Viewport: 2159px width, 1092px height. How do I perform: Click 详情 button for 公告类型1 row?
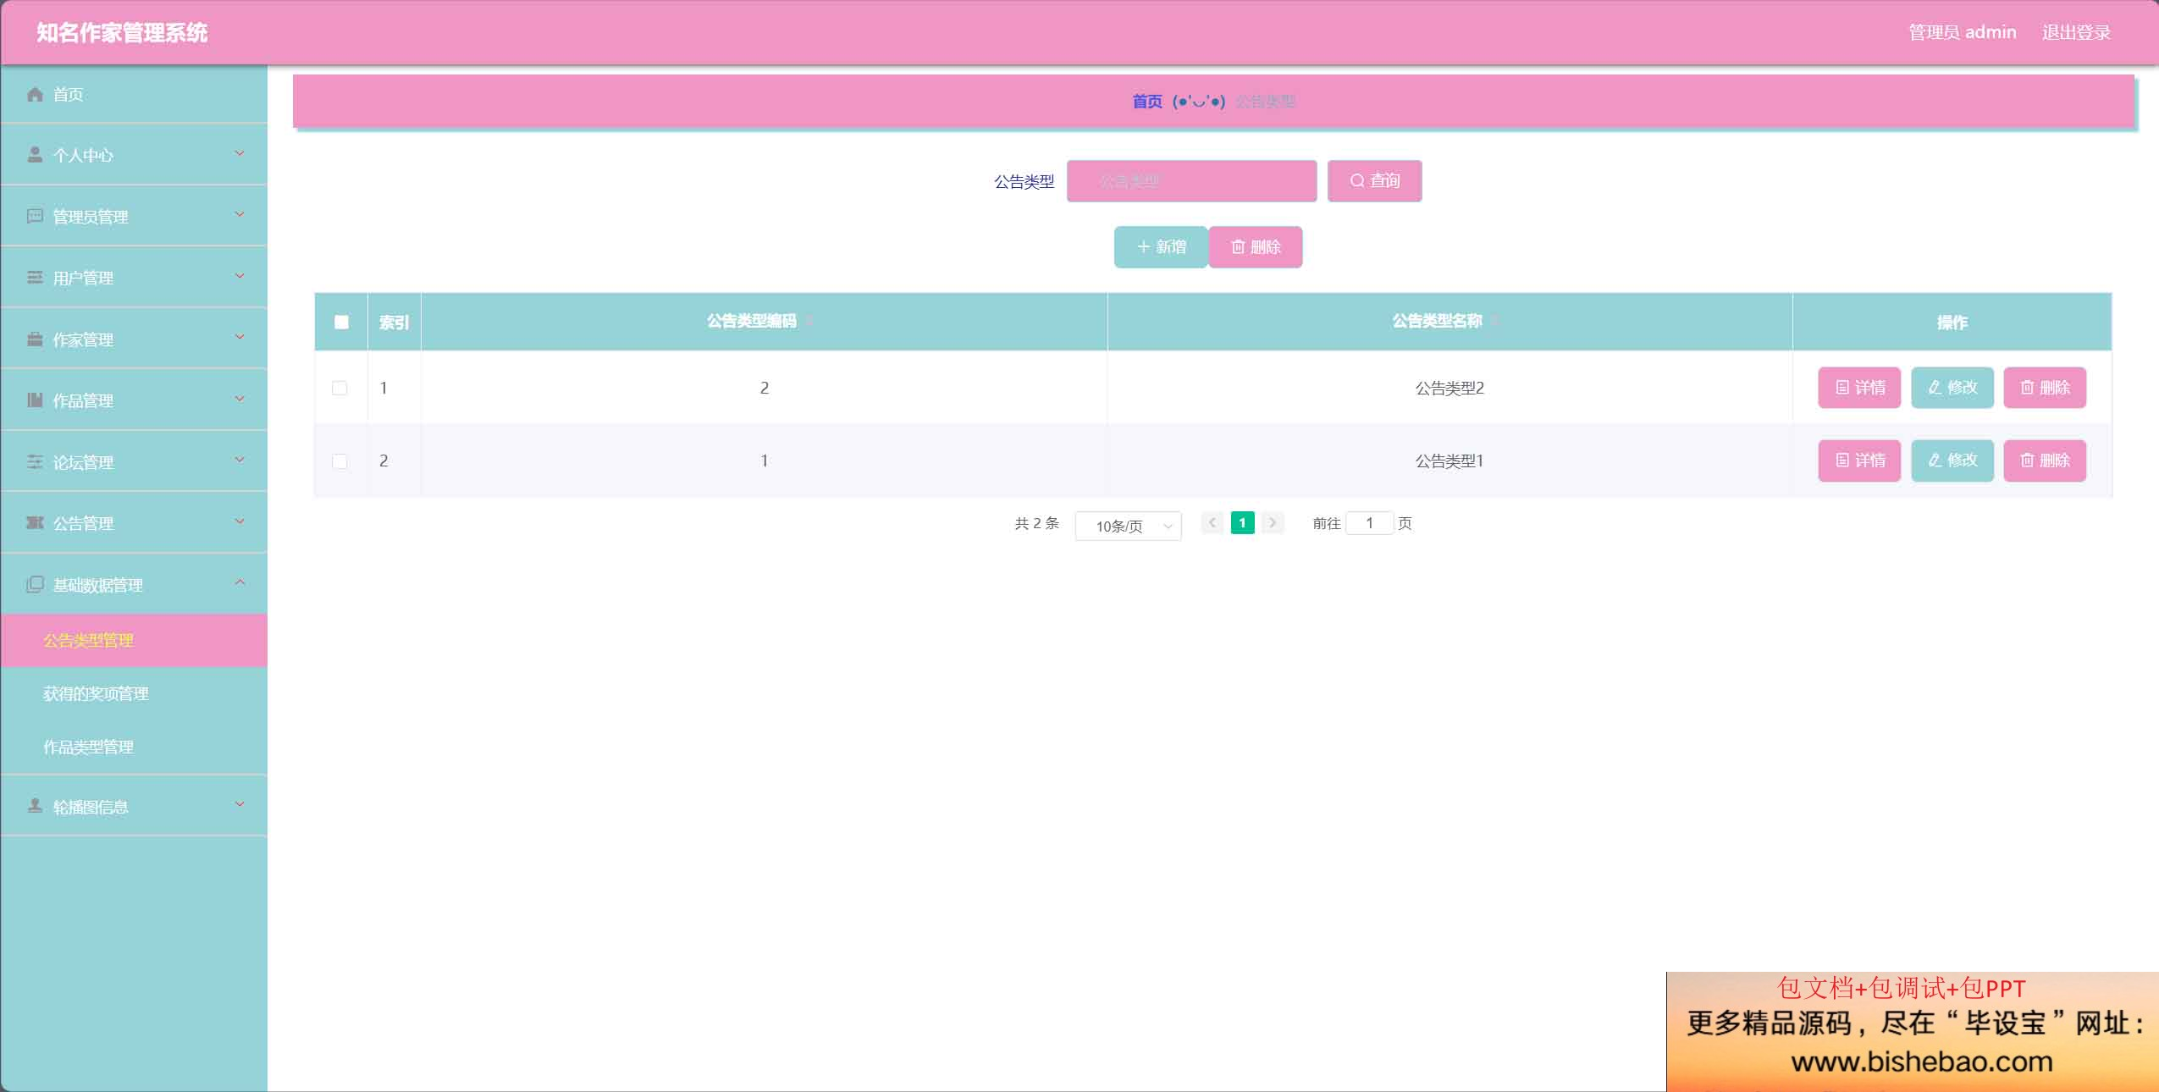1859,461
